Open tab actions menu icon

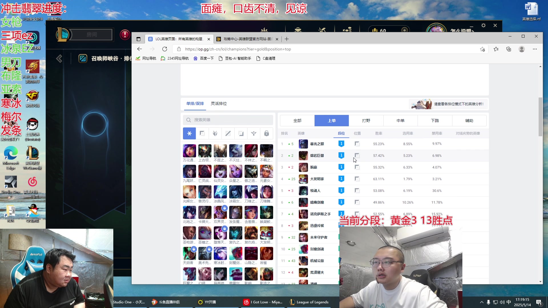(138, 39)
